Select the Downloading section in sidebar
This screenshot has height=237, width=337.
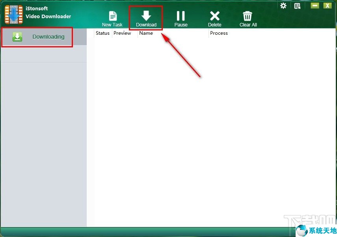click(x=48, y=36)
